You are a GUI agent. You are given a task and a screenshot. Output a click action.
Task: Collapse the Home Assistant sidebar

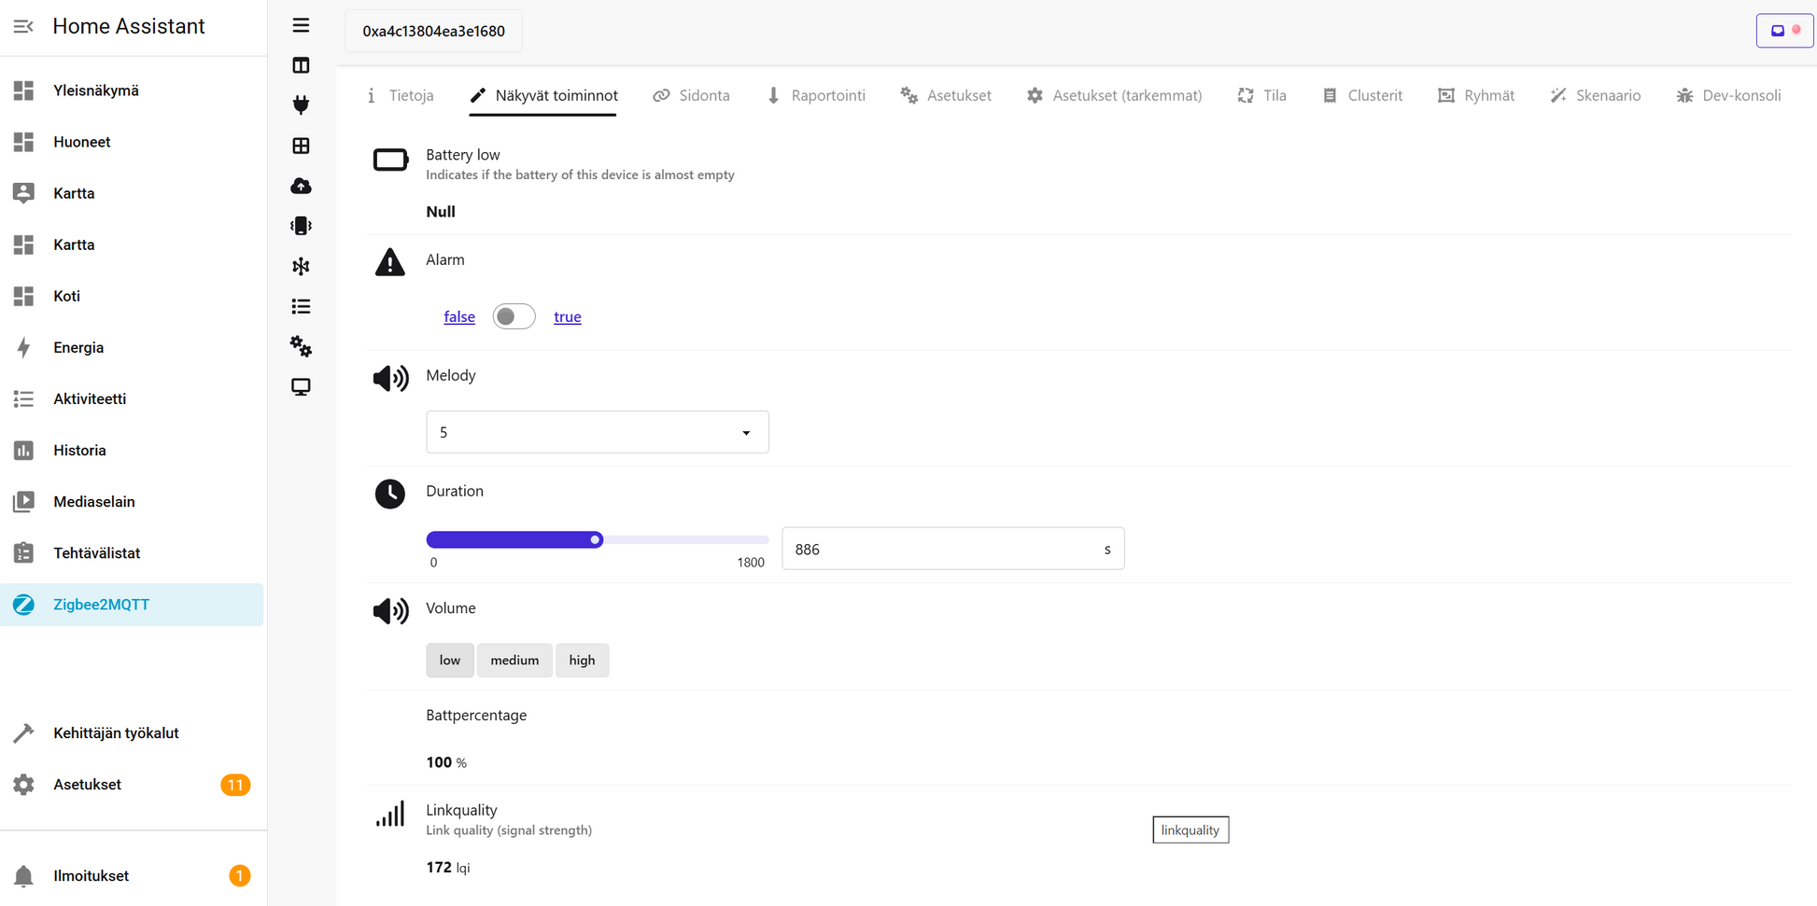(x=23, y=26)
